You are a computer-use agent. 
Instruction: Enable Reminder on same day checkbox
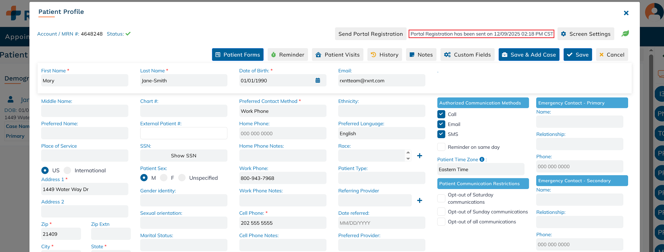pos(441,147)
